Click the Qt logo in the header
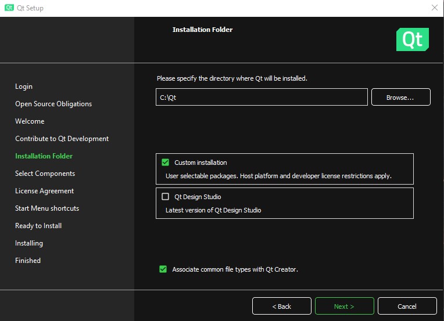The image size is (444, 321). point(412,39)
